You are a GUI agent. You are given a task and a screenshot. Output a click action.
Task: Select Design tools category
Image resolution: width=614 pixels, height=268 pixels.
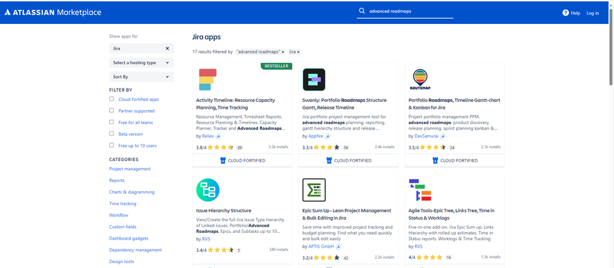click(122, 261)
